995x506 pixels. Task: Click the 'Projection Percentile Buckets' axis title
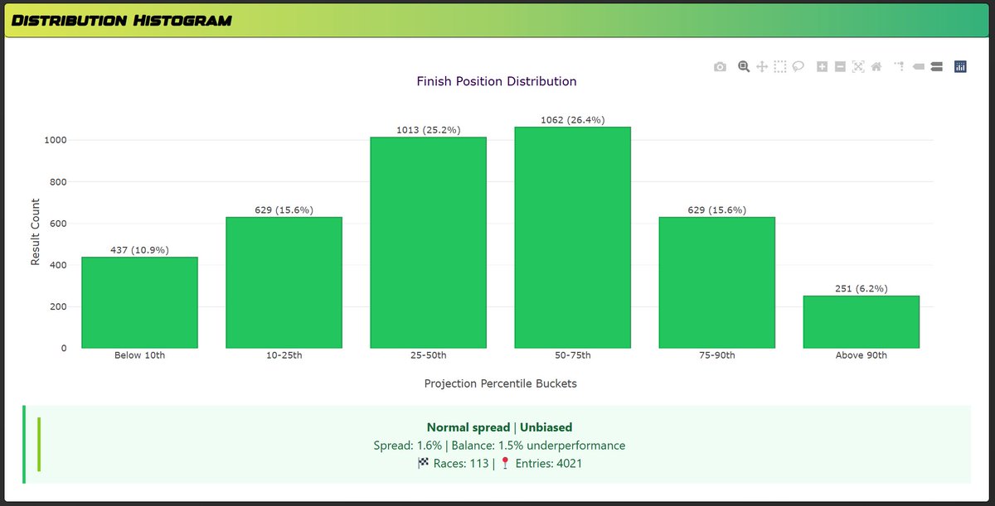click(501, 383)
